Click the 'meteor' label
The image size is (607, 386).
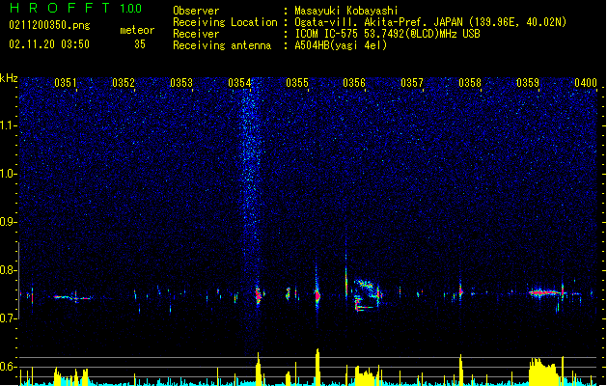(137, 30)
